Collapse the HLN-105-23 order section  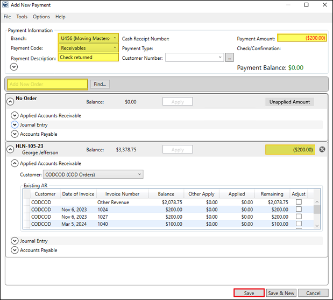[x=10, y=149]
